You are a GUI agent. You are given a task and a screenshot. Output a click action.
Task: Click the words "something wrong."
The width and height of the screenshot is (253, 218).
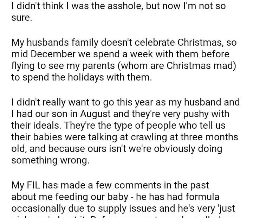(x=50, y=160)
